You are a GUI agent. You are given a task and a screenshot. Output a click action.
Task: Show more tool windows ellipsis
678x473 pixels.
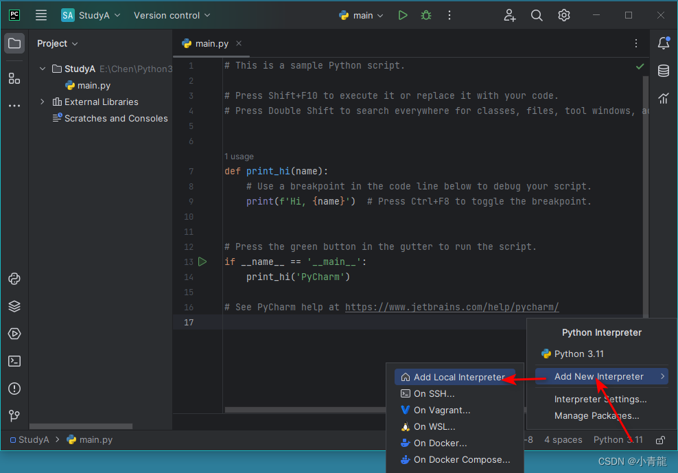(x=14, y=106)
